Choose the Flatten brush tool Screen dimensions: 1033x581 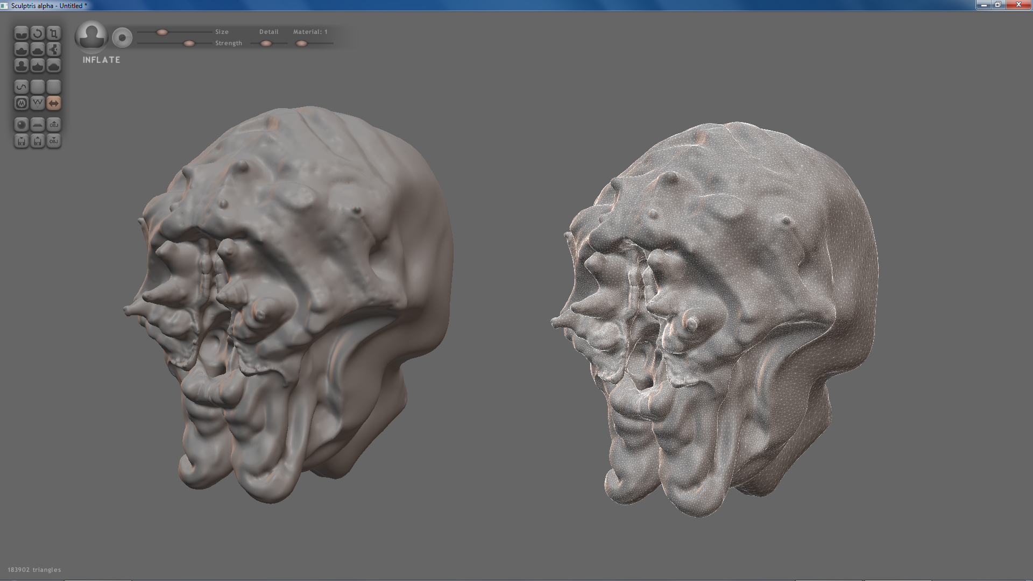tap(38, 49)
